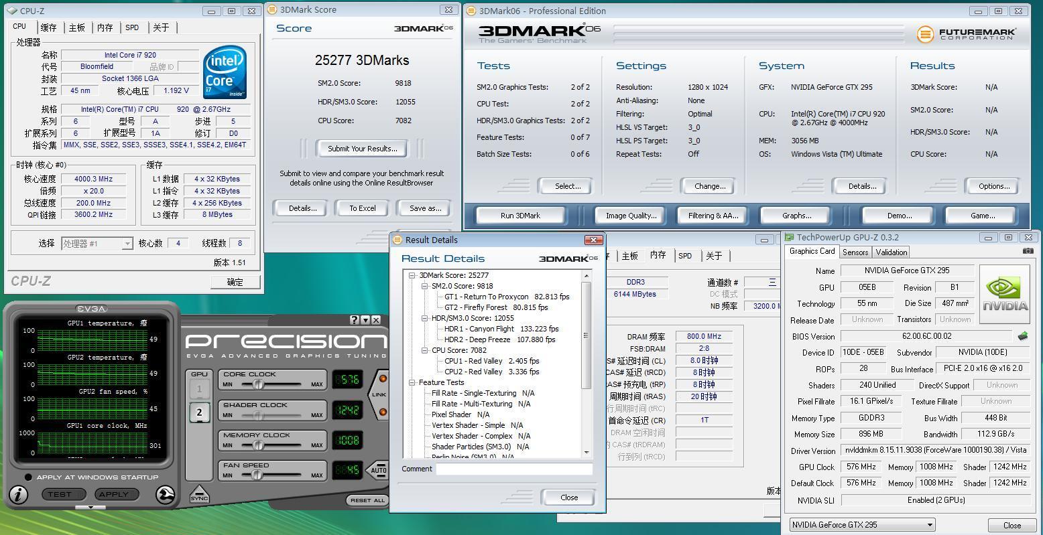Toggle Apply at Windows Startup option
1043x535 pixels.
click(28, 477)
